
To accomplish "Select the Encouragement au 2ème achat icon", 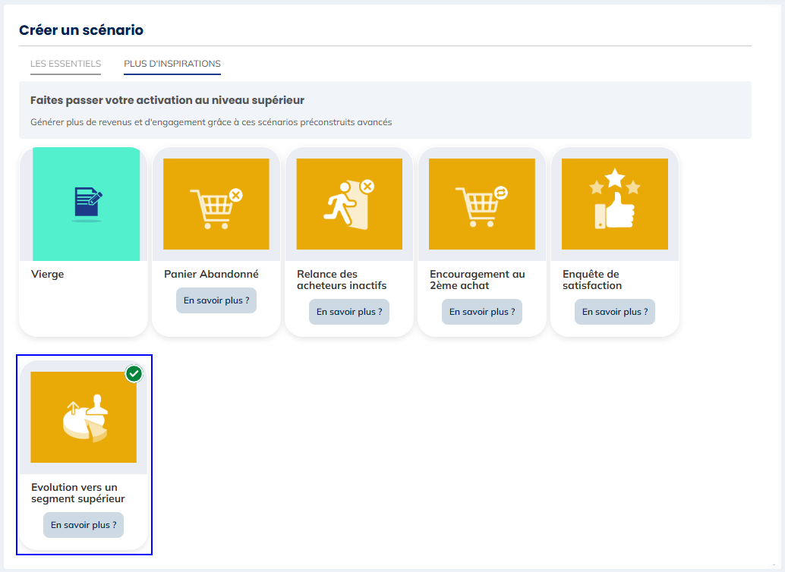I will (482, 204).
